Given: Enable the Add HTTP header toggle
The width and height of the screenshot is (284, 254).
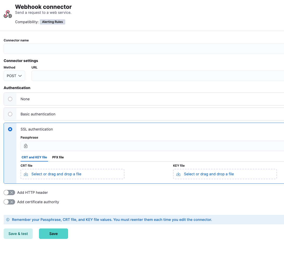Looking at the screenshot, I should pos(9,193).
